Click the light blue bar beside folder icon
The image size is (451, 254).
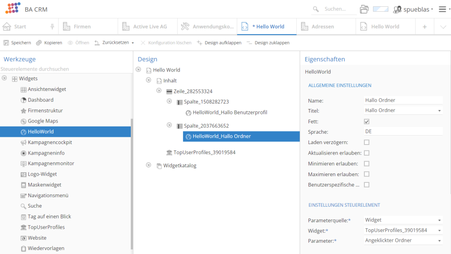coord(380,9)
